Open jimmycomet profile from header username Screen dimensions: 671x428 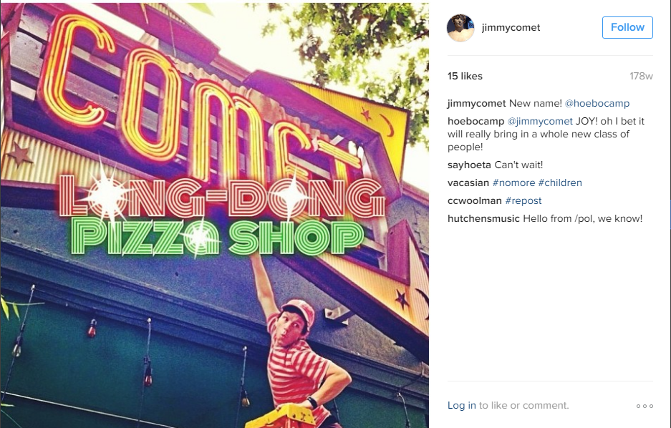[x=511, y=28]
